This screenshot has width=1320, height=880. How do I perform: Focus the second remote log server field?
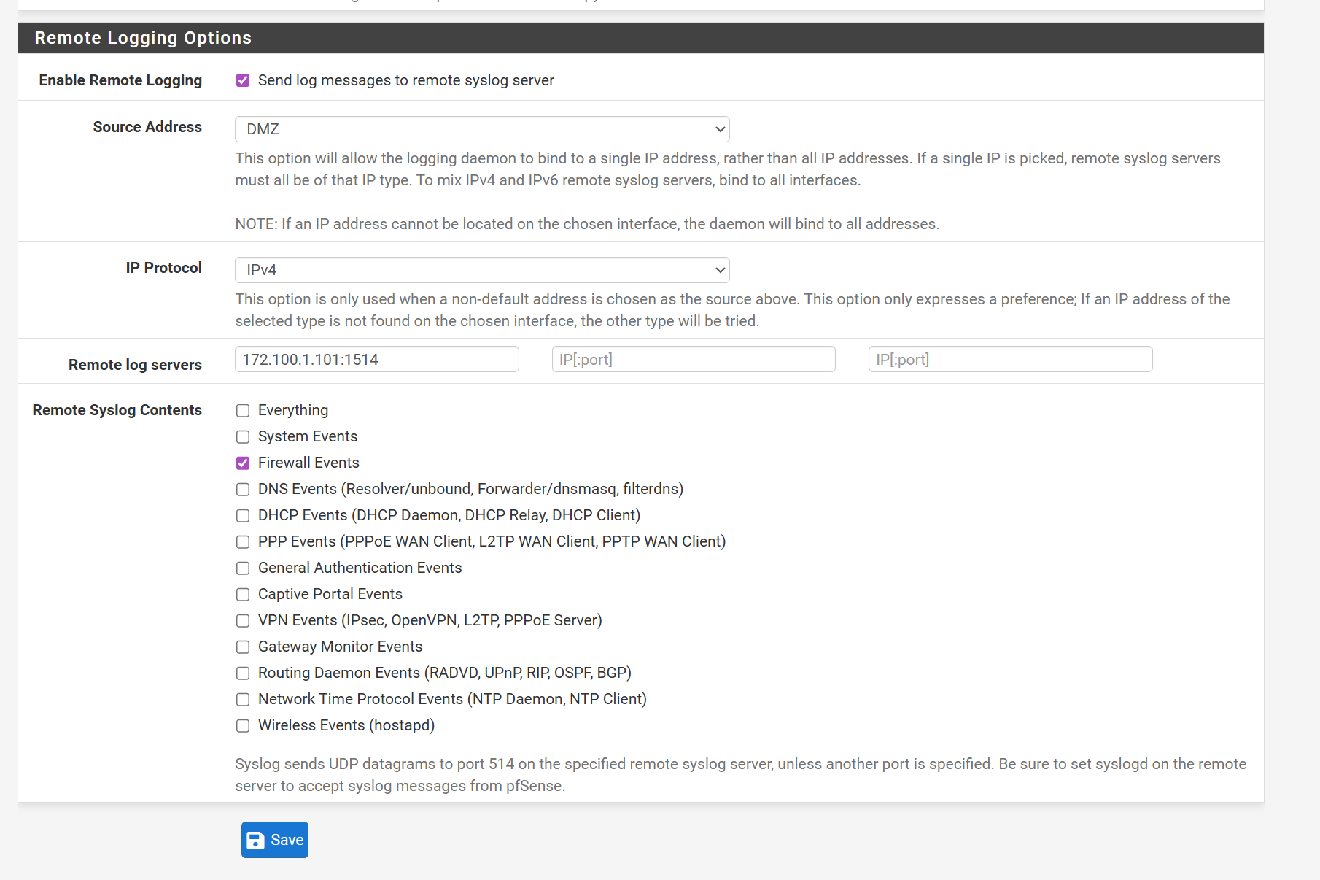(x=693, y=360)
